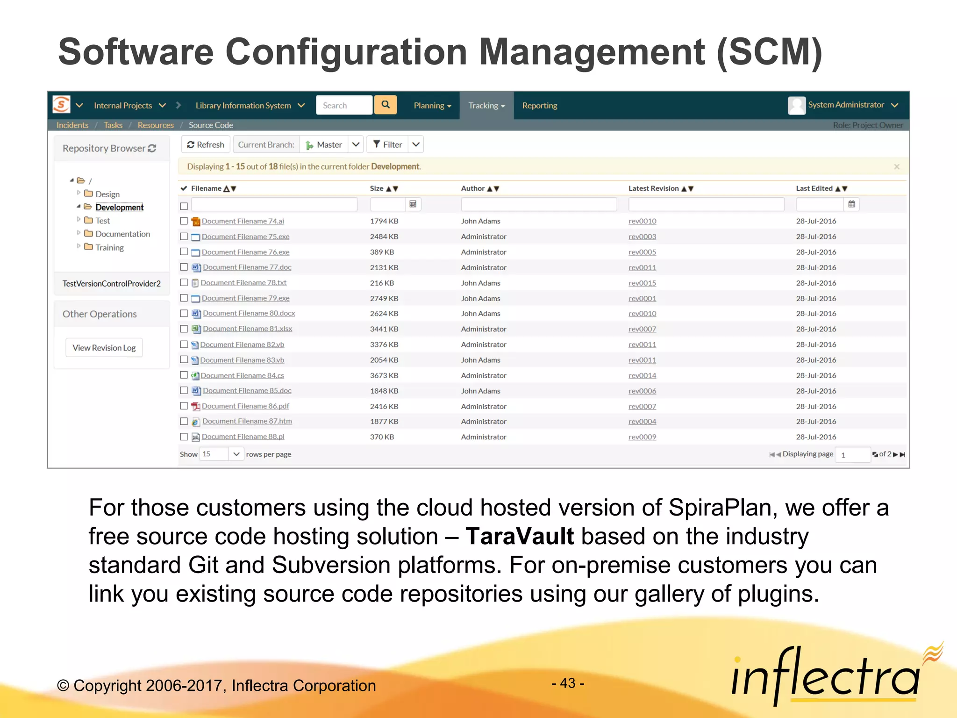Viewport: 957px width, 718px height.
Task: Click the Illustrator icon of Document Filename 74.ai
Action: pos(196,221)
